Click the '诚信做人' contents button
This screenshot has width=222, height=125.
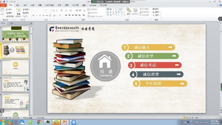point(148,47)
